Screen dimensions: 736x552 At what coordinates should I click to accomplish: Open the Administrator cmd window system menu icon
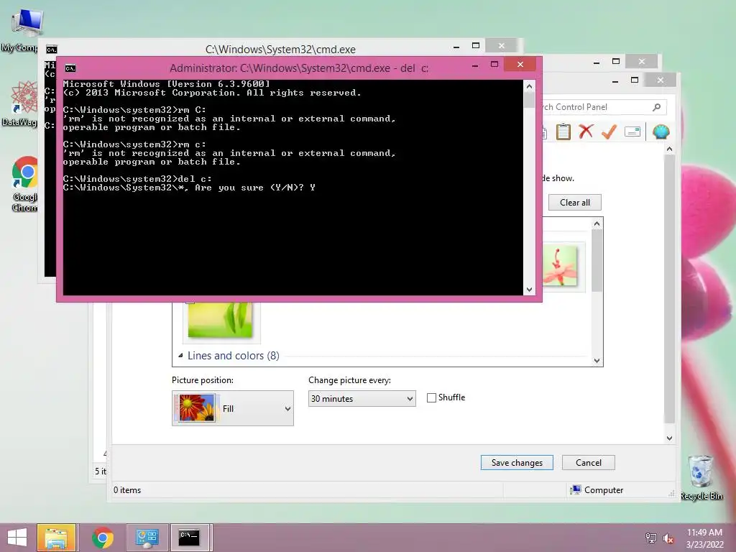70,68
